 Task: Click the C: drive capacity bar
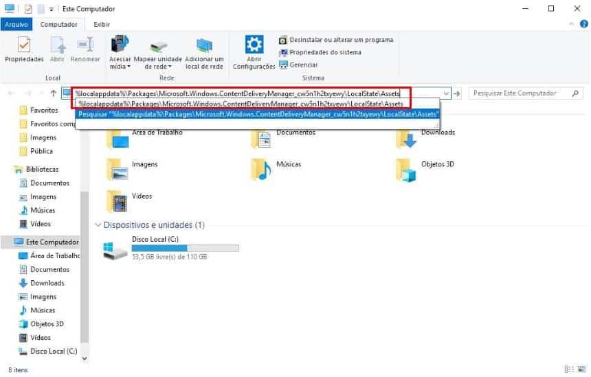click(185, 248)
